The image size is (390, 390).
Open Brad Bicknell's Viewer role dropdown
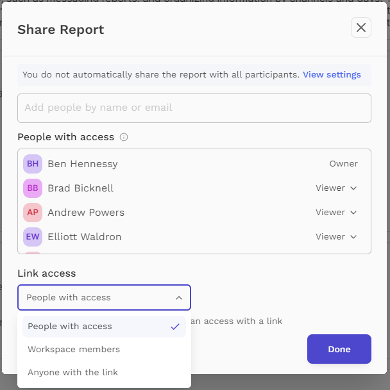[x=336, y=188]
